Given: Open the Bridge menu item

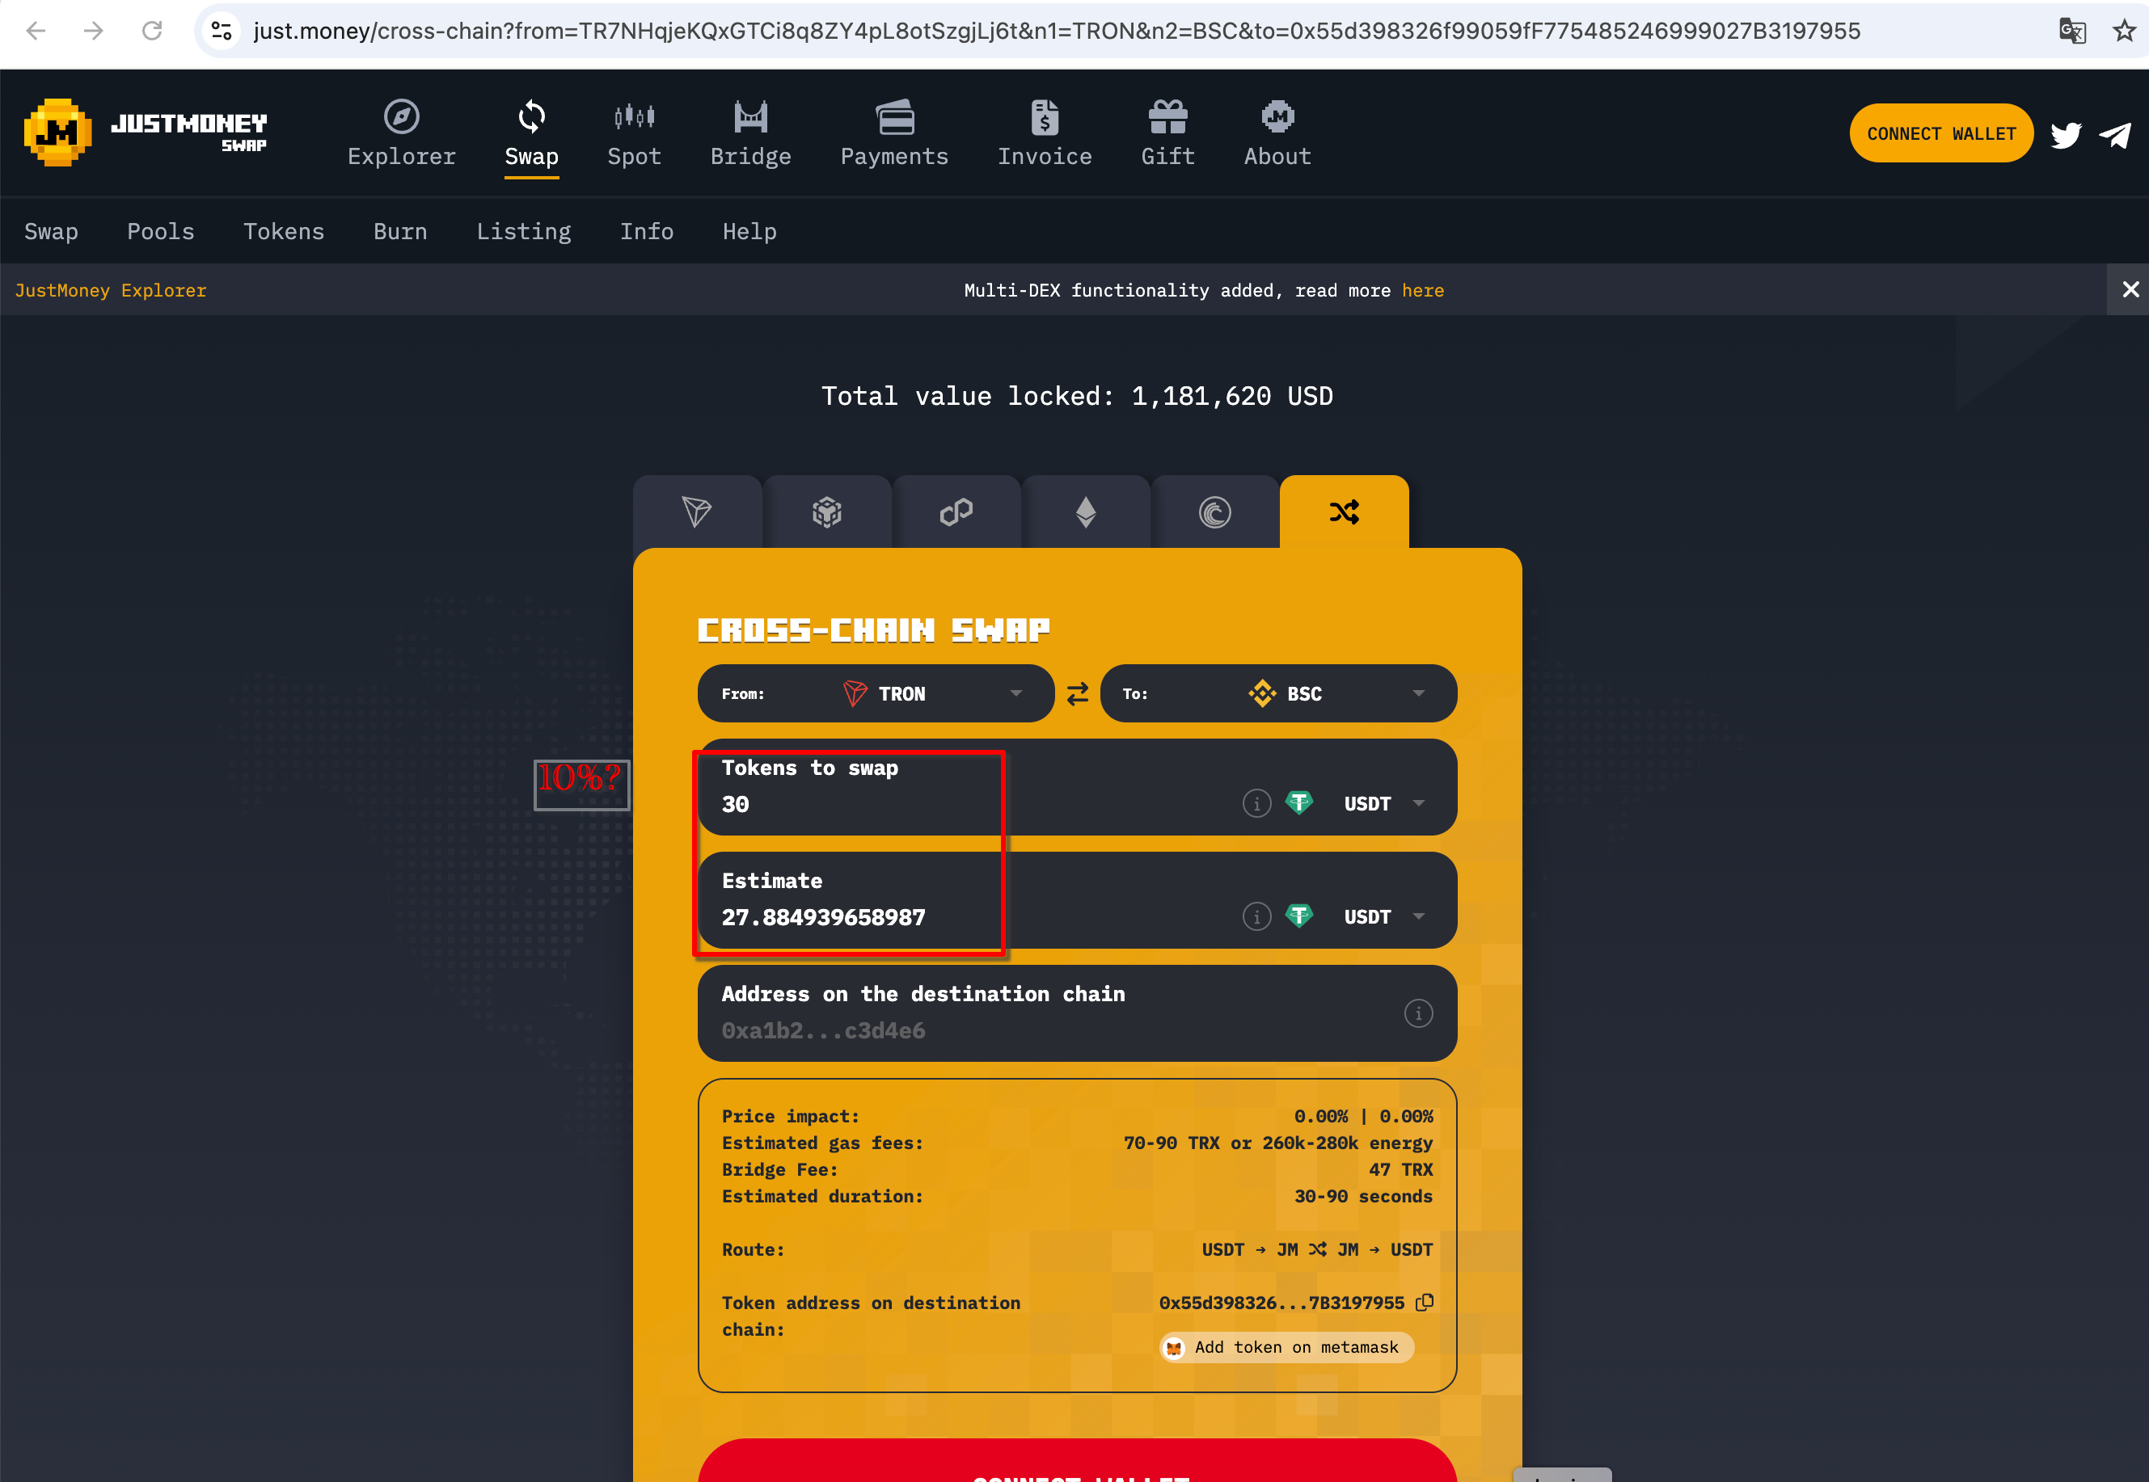Looking at the screenshot, I should (751, 133).
